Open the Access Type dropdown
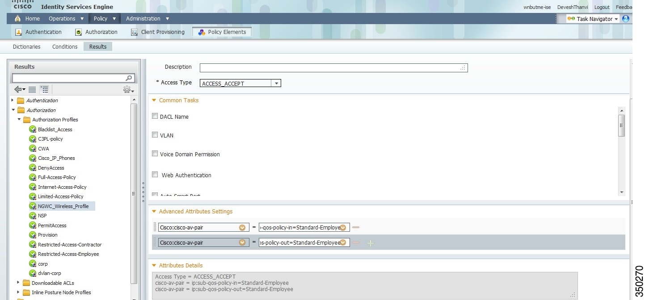This screenshot has width=645, height=300. tap(276, 83)
